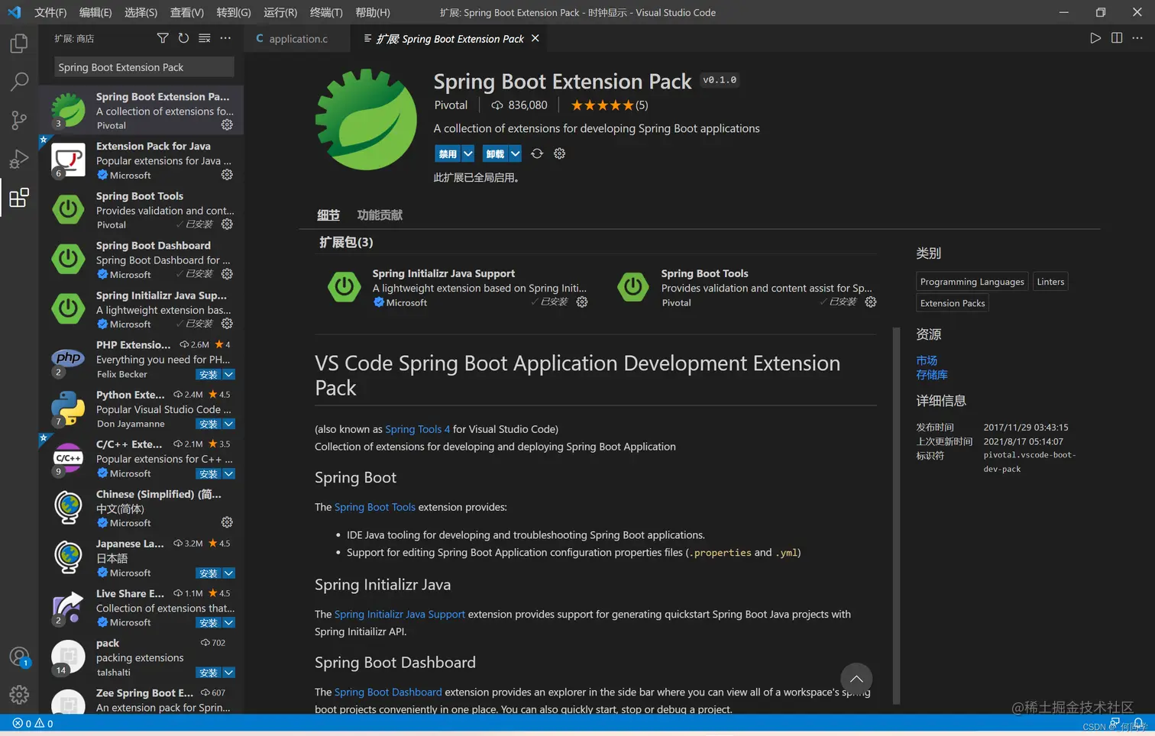Click sync icon beside uninstall button
The height and width of the screenshot is (736, 1155).
coord(537,153)
